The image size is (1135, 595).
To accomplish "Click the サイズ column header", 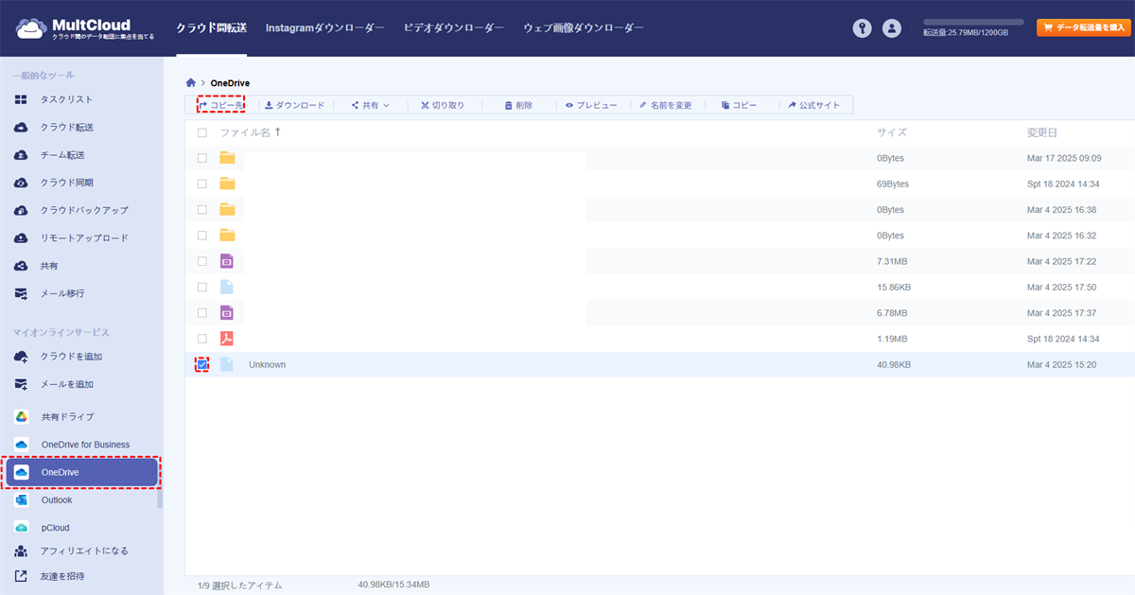I will (892, 132).
